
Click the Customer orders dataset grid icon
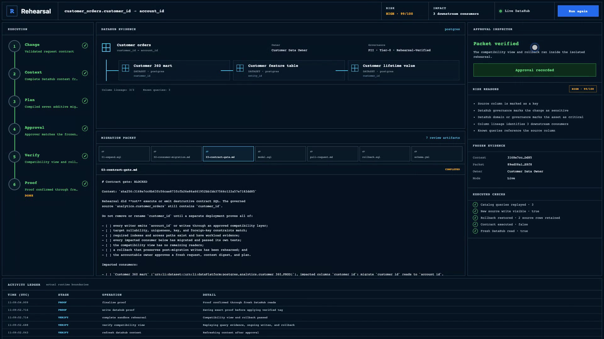pyautogui.click(x=106, y=47)
